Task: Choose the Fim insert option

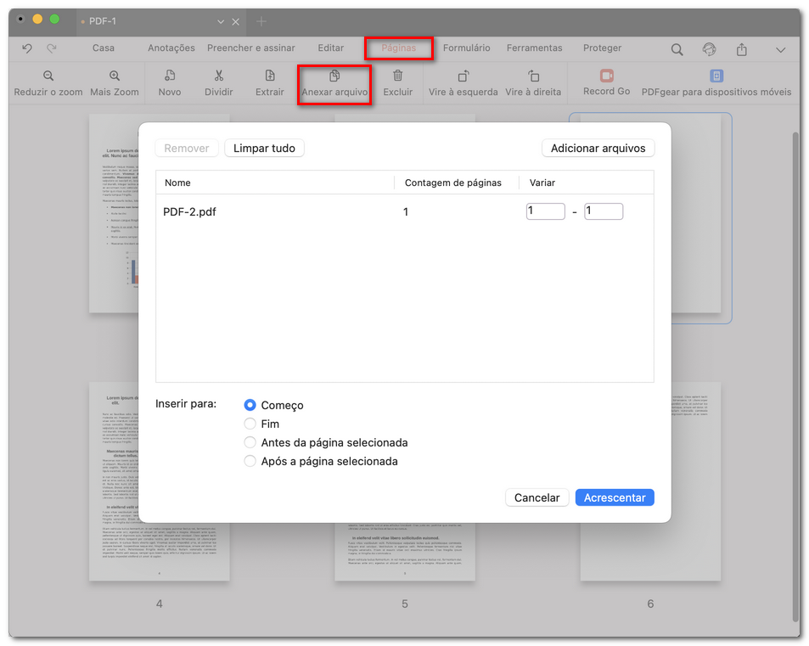Action: (x=250, y=424)
